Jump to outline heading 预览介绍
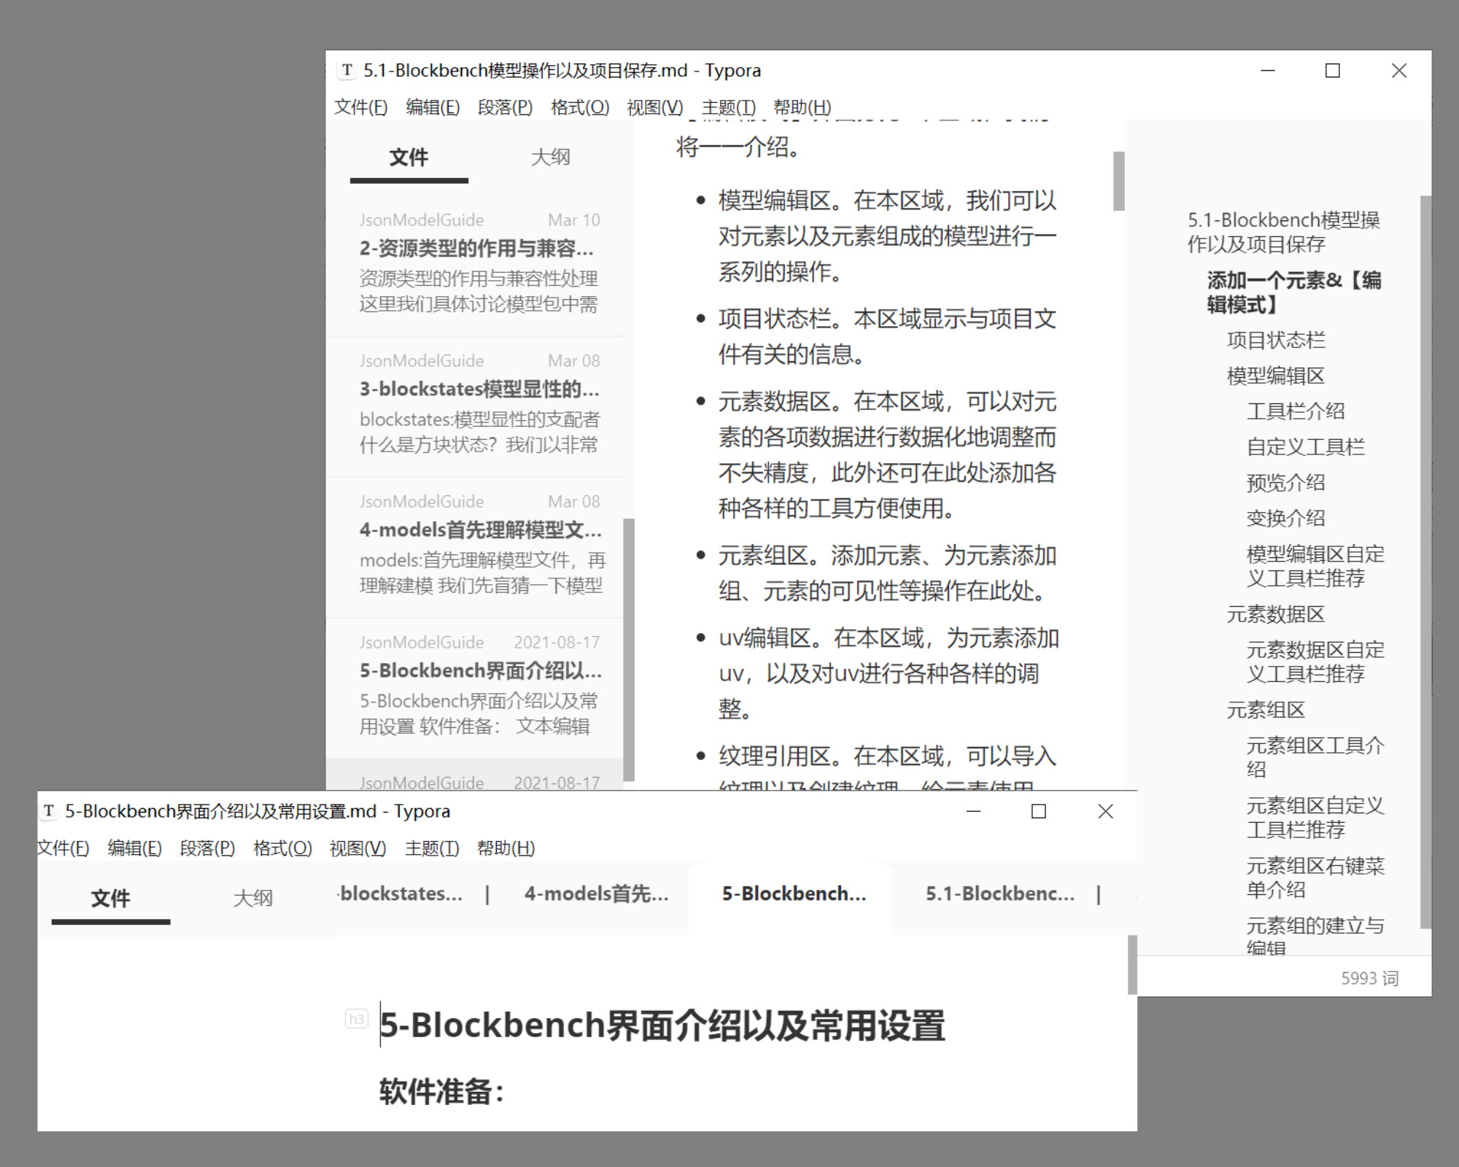The height and width of the screenshot is (1167, 1459). point(1285,483)
